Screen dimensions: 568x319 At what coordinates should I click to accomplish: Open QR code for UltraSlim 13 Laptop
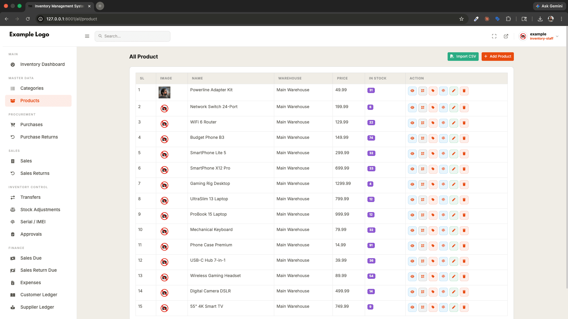tap(422, 200)
